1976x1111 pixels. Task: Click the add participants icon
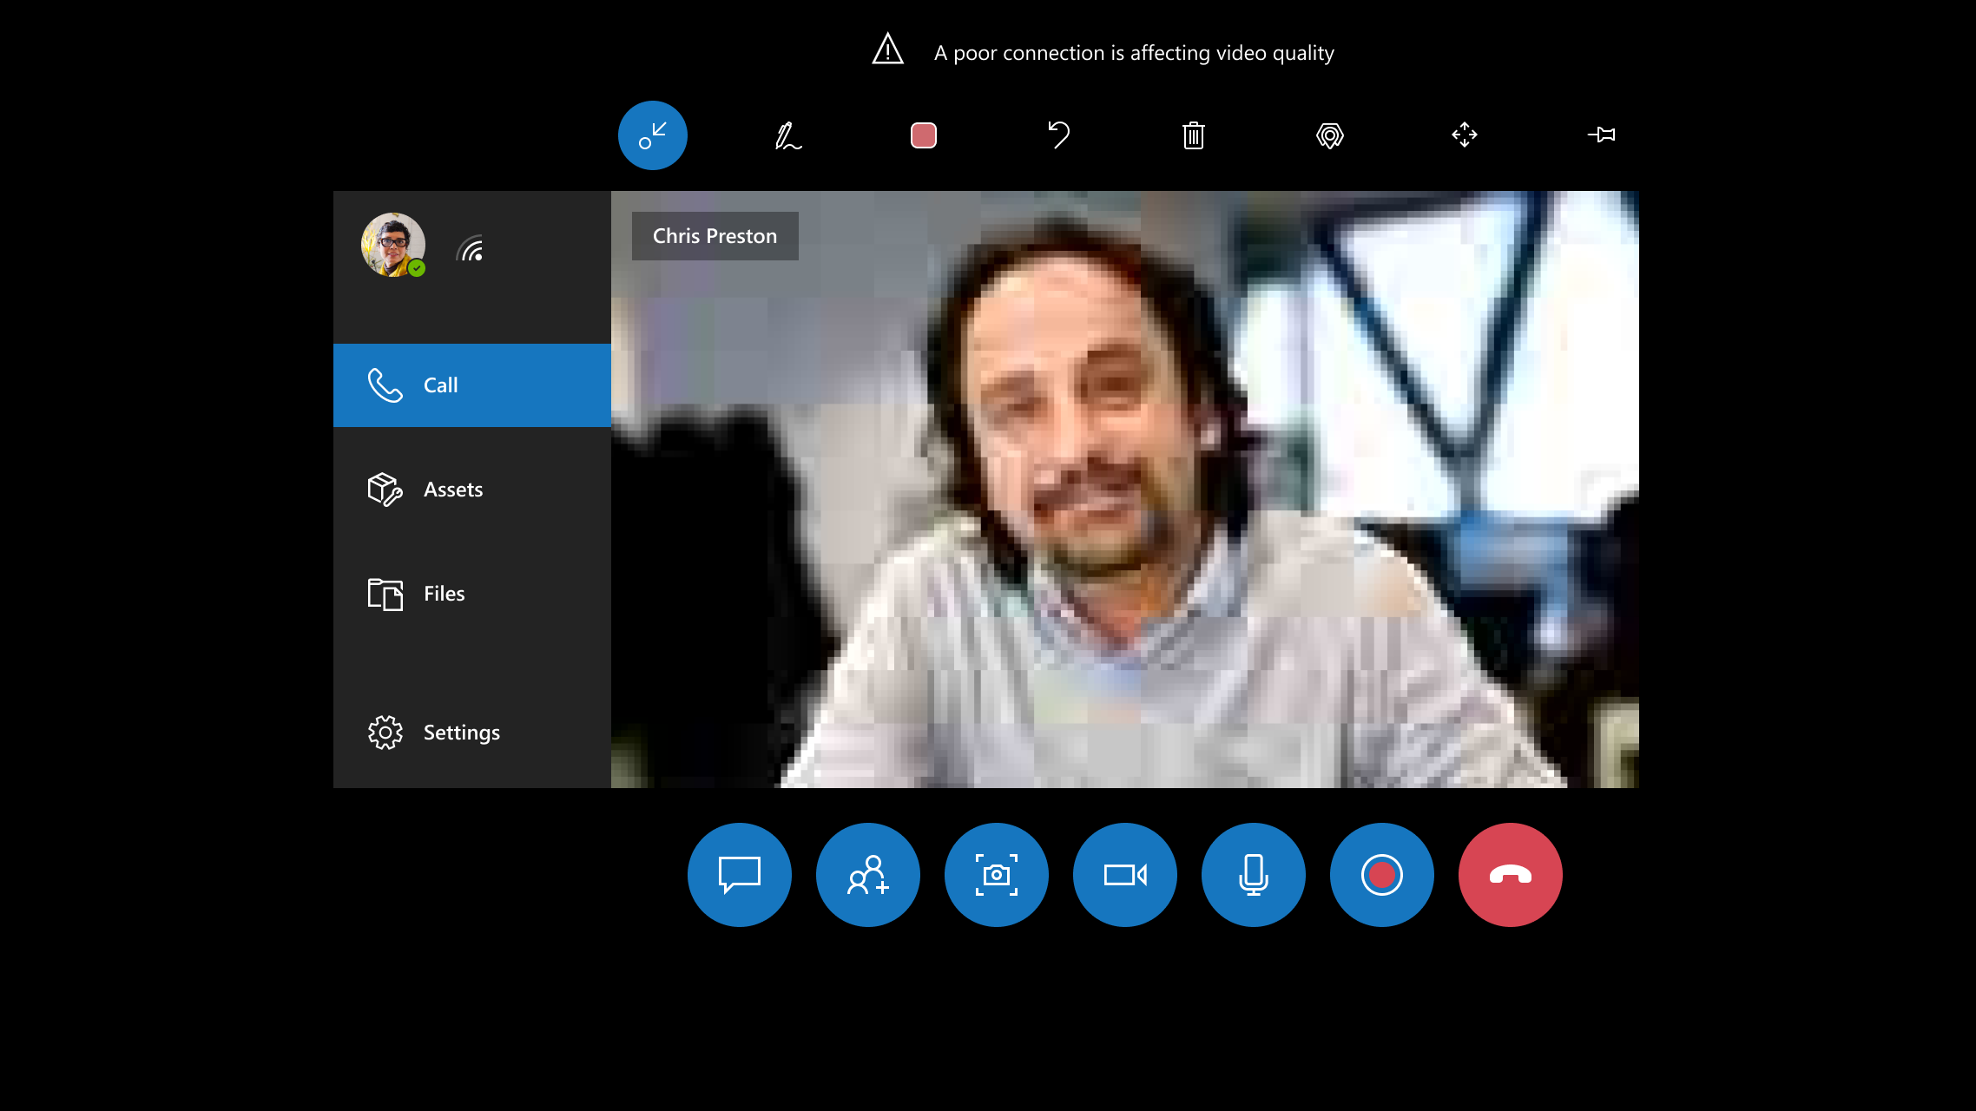[x=867, y=873]
